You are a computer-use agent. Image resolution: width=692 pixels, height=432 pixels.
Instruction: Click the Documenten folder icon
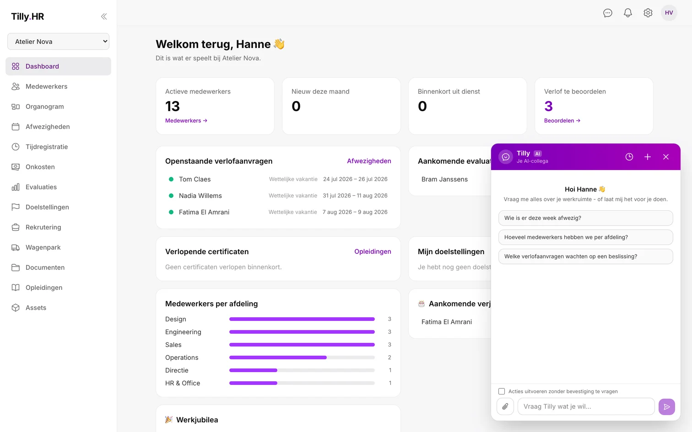tap(16, 267)
